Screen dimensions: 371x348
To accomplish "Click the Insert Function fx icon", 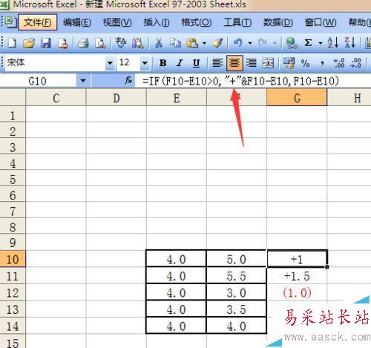I will pos(128,80).
